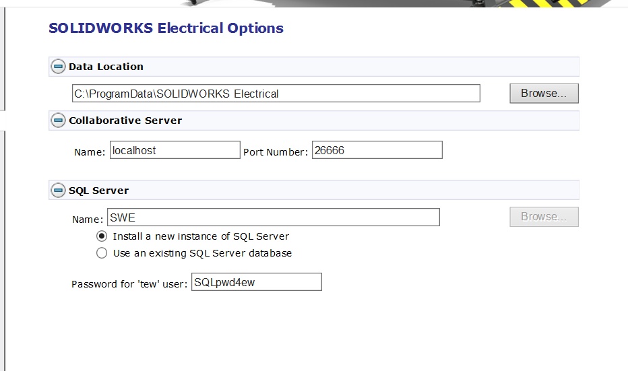Collapse the Collaborative Server section
Screen dimensions: 628x371
58,121
